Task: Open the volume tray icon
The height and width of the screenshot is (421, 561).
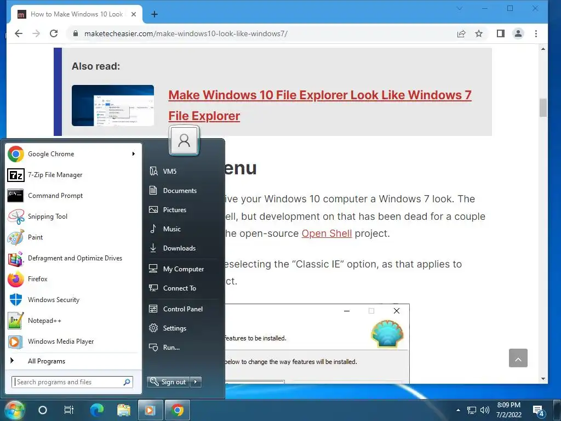Action: click(x=485, y=410)
